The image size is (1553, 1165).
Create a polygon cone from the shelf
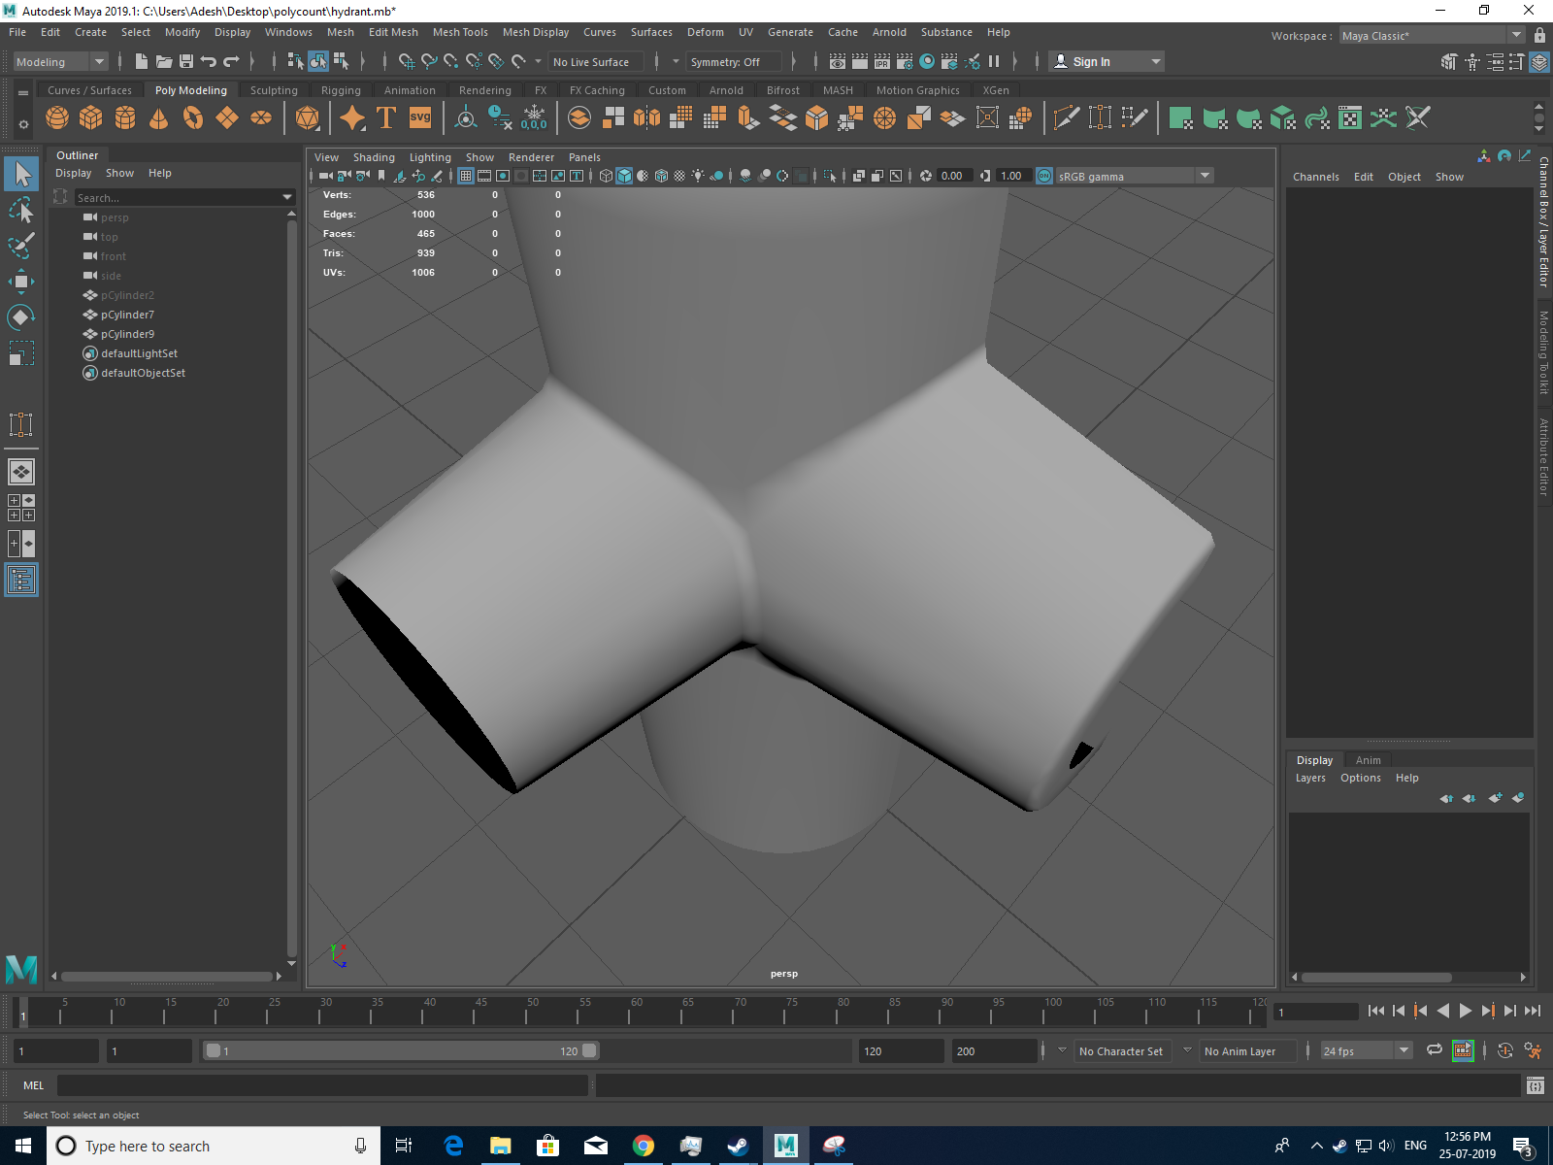point(159,118)
